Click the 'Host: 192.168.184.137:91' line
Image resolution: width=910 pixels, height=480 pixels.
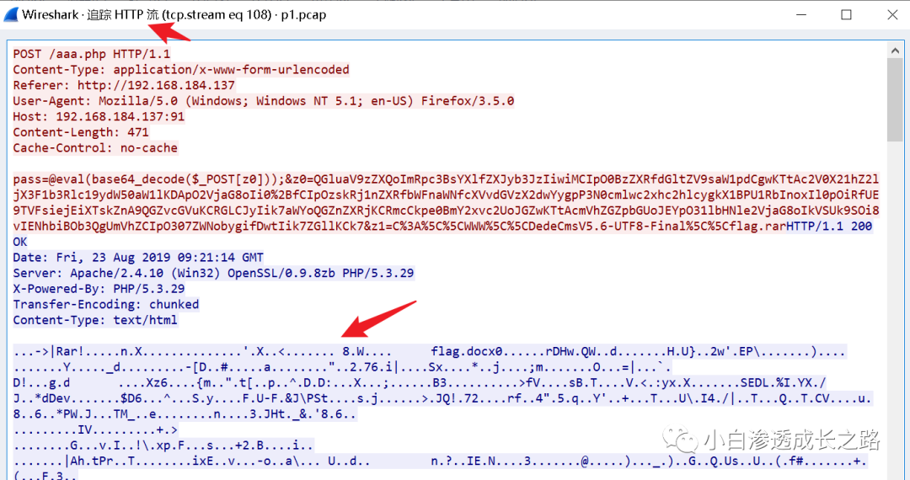tap(99, 116)
